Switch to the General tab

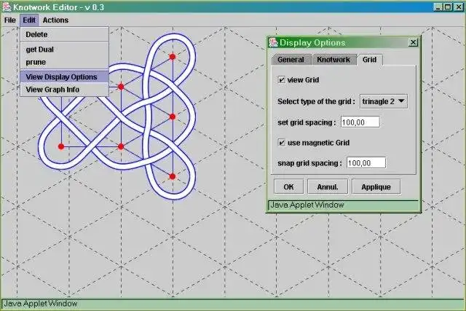pyautogui.click(x=291, y=60)
